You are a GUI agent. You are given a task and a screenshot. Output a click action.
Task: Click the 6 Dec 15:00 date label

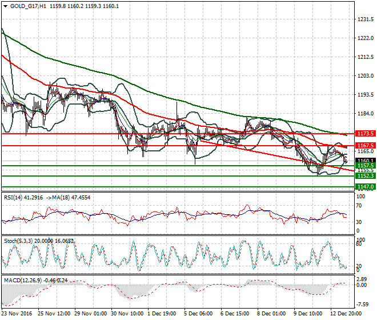[235, 314]
